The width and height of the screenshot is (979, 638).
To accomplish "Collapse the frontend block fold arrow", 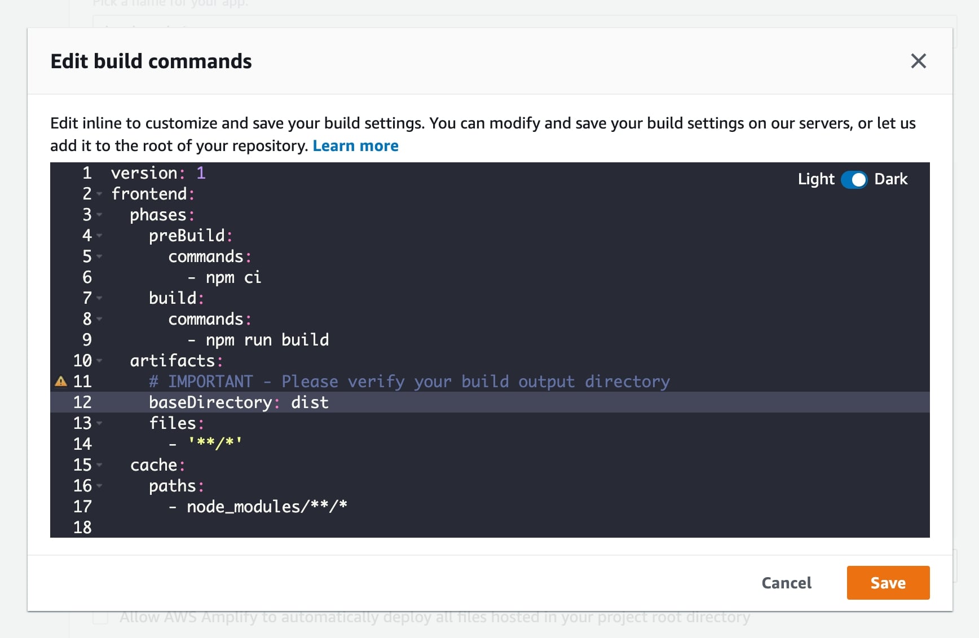I will 99,194.
